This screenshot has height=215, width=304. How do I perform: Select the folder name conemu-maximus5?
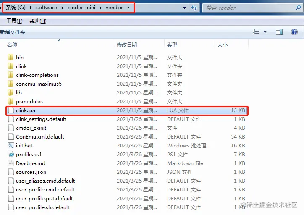coord(39,84)
